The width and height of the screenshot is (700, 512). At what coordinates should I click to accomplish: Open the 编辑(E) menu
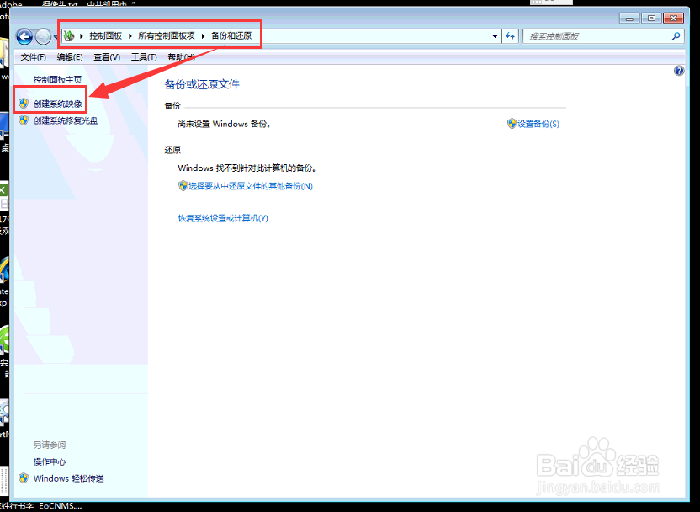[x=70, y=57]
